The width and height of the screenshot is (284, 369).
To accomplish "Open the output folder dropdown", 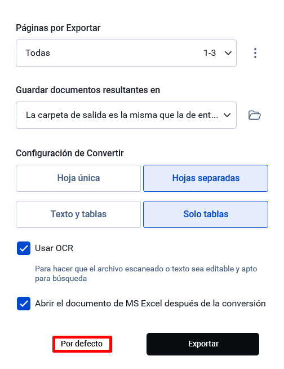I will 126,115.
